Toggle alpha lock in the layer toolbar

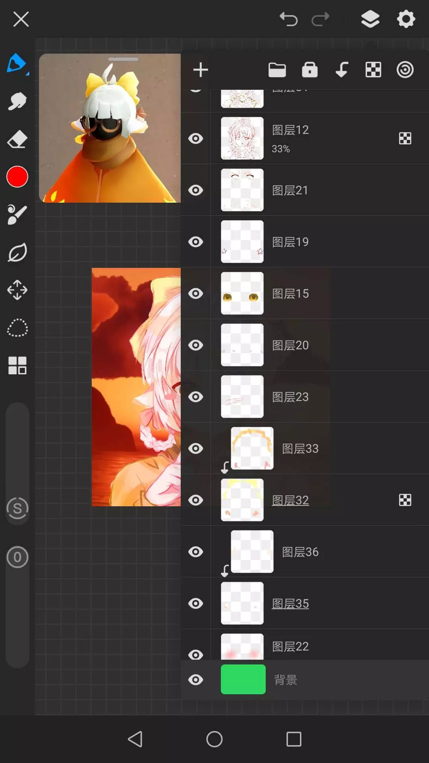point(373,70)
